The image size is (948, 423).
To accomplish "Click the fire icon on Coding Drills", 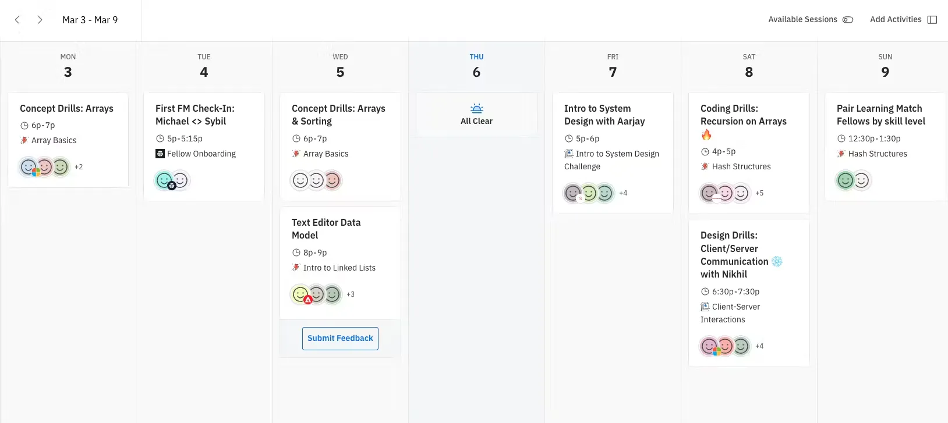I will [x=706, y=135].
